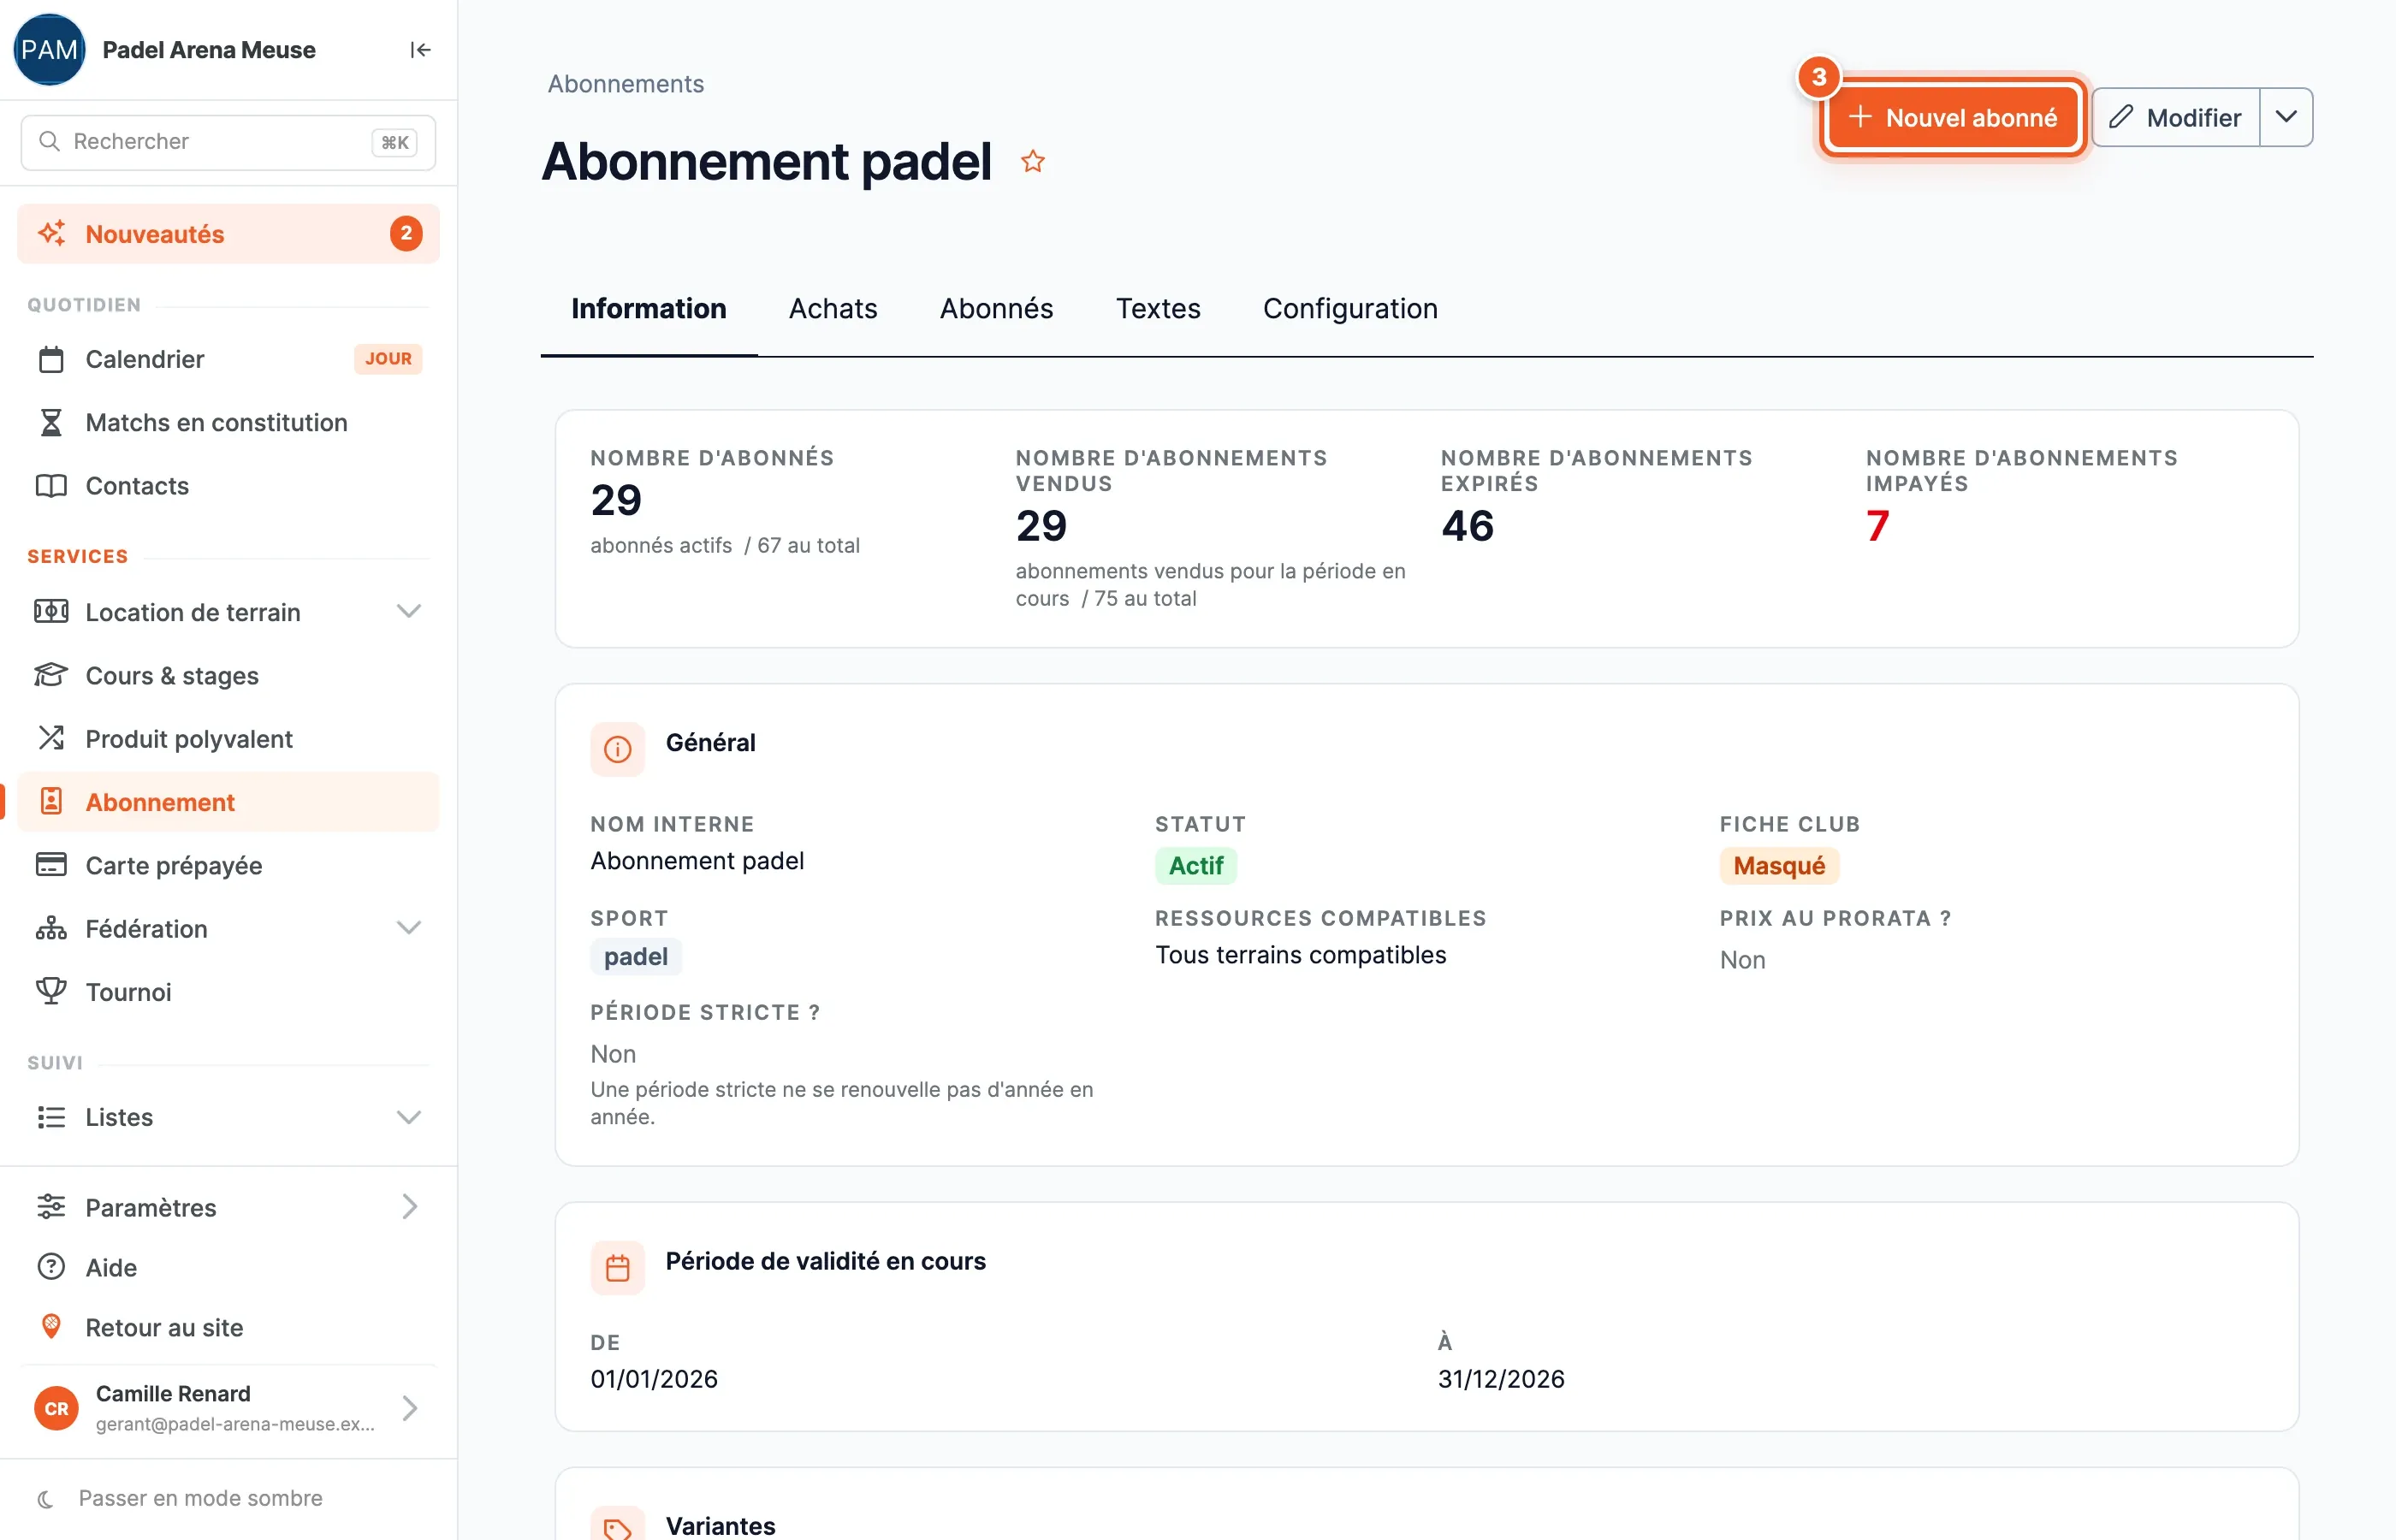Click the Calendrier calendar icon
This screenshot has height=1540, width=2396.
pos(51,359)
